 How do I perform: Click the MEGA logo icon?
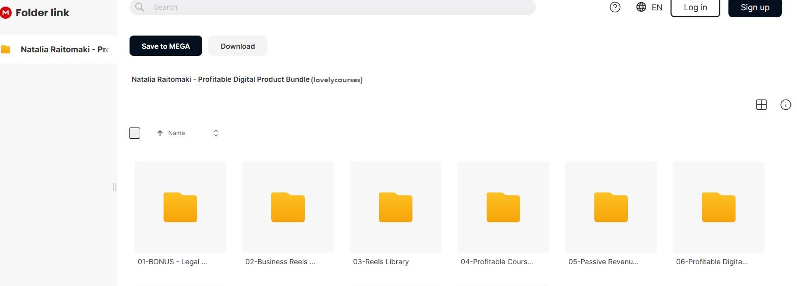click(6, 13)
